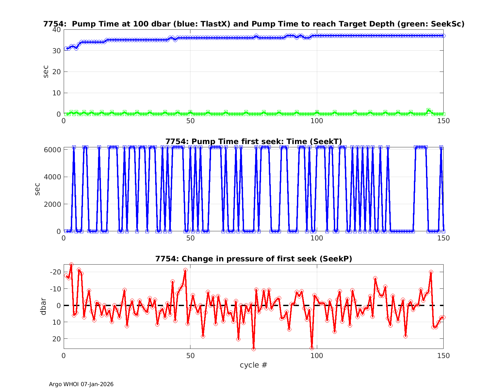The height and width of the screenshot is (392, 490).
Task: Click the lowest red SeekP point near cycle 98
Action: coord(312,348)
